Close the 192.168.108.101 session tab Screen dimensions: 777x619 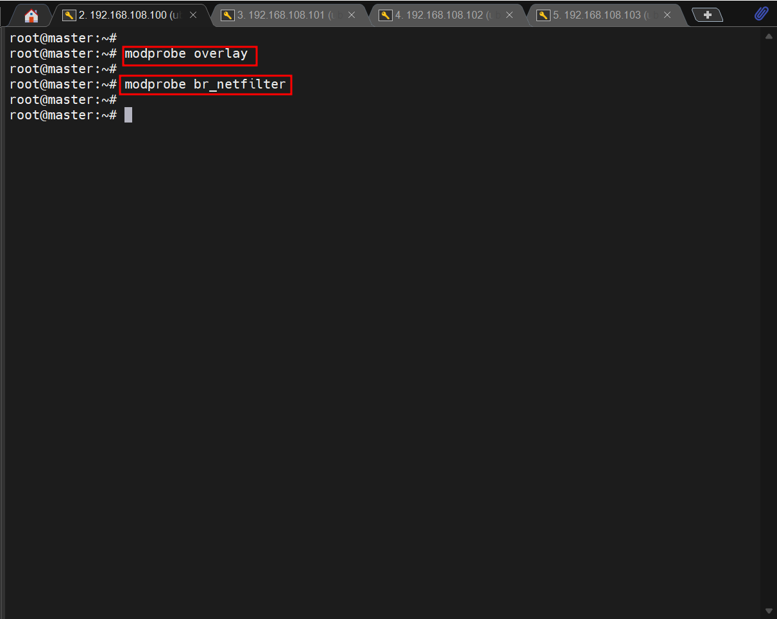(x=352, y=15)
